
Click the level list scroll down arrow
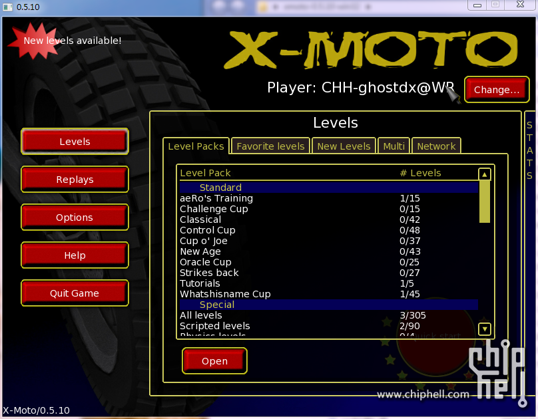[x=485, y=329]
